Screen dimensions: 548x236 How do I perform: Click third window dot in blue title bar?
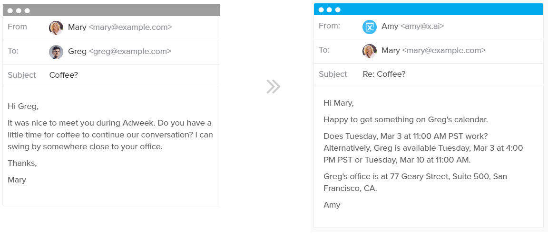[338, 10]
